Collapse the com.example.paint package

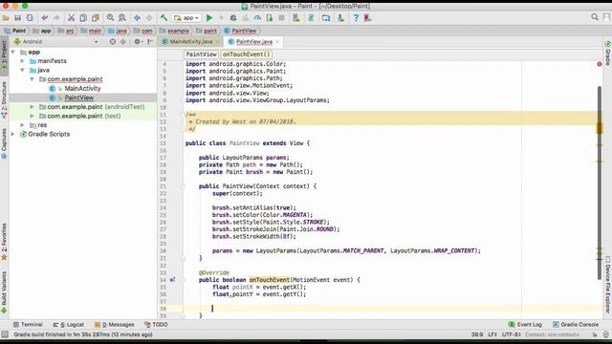[x=32, y=79]
